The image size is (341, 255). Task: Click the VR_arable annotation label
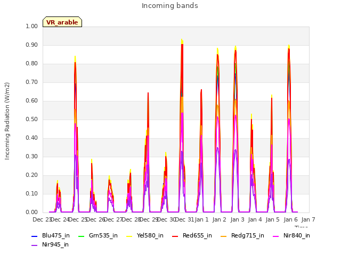(x=62, y=22)
